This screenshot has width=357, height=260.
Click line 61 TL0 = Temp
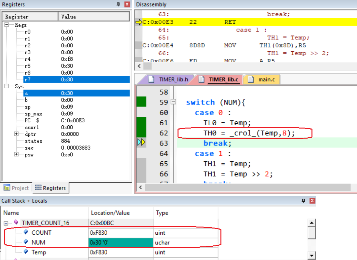[x=227, y=123]
